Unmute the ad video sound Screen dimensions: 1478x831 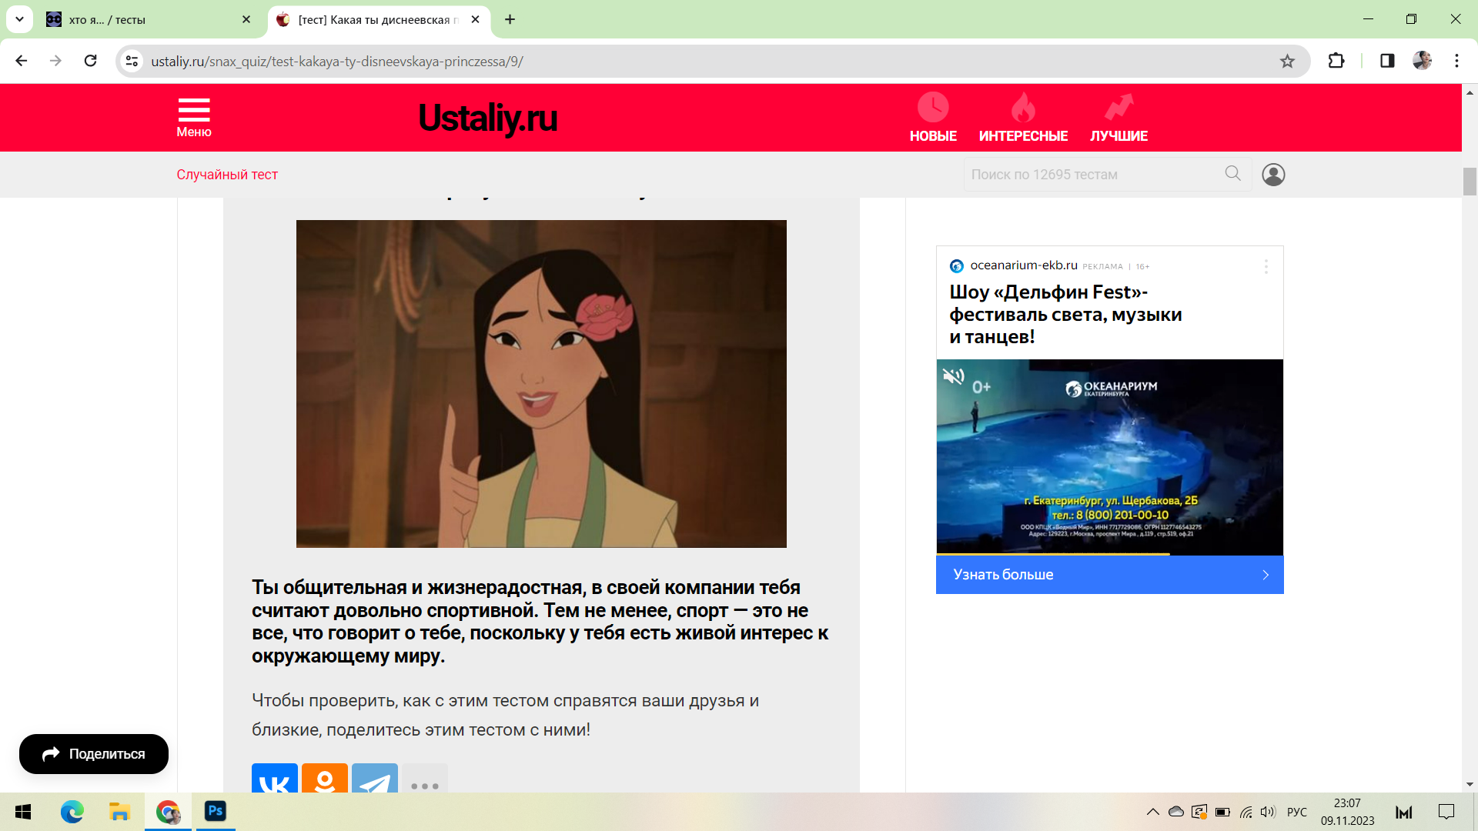953,377
